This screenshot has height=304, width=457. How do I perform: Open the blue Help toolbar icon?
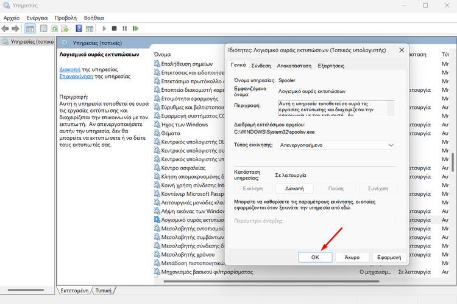[79, 29]
